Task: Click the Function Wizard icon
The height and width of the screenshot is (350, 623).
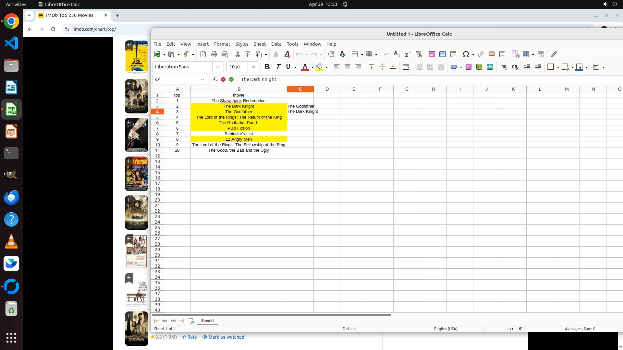Action: point(215,79)
